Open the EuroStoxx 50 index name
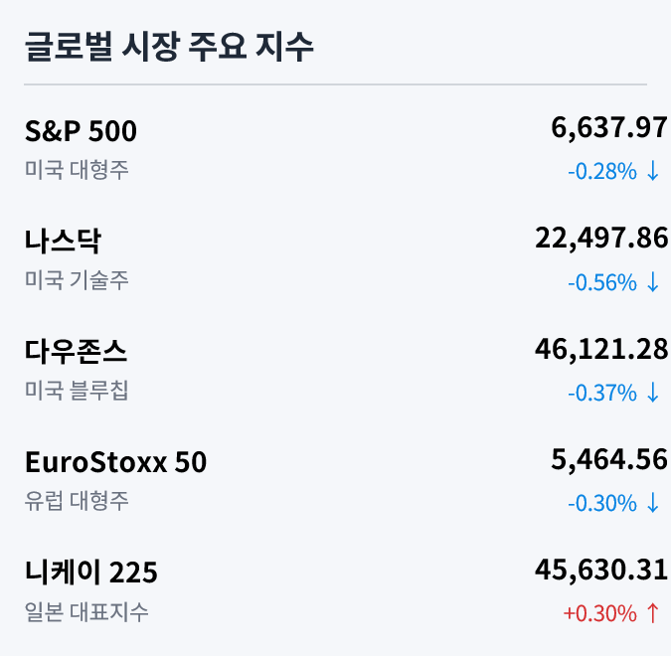Viewport: 671px width, 656px height. click(115, 462)
